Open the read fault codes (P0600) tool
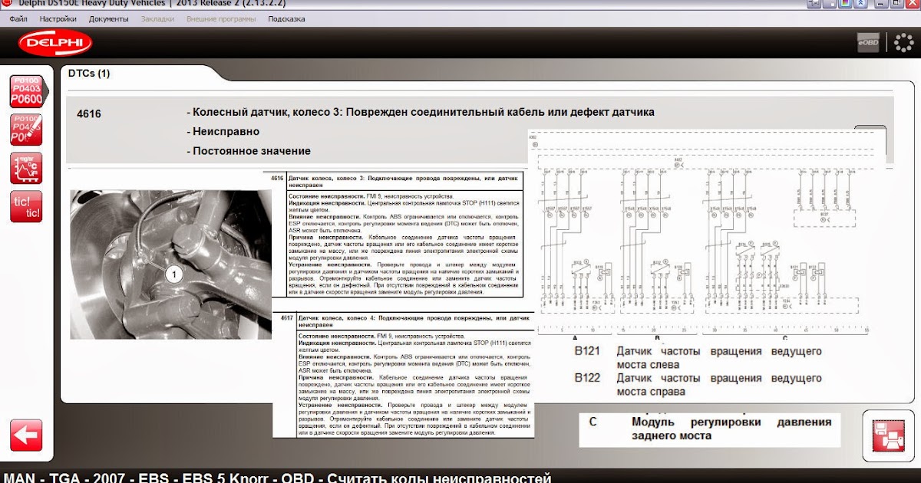 (x=26, y=90)
